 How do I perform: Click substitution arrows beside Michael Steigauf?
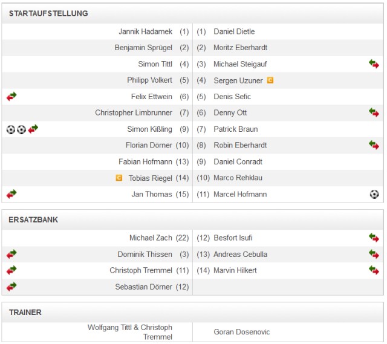374,64
